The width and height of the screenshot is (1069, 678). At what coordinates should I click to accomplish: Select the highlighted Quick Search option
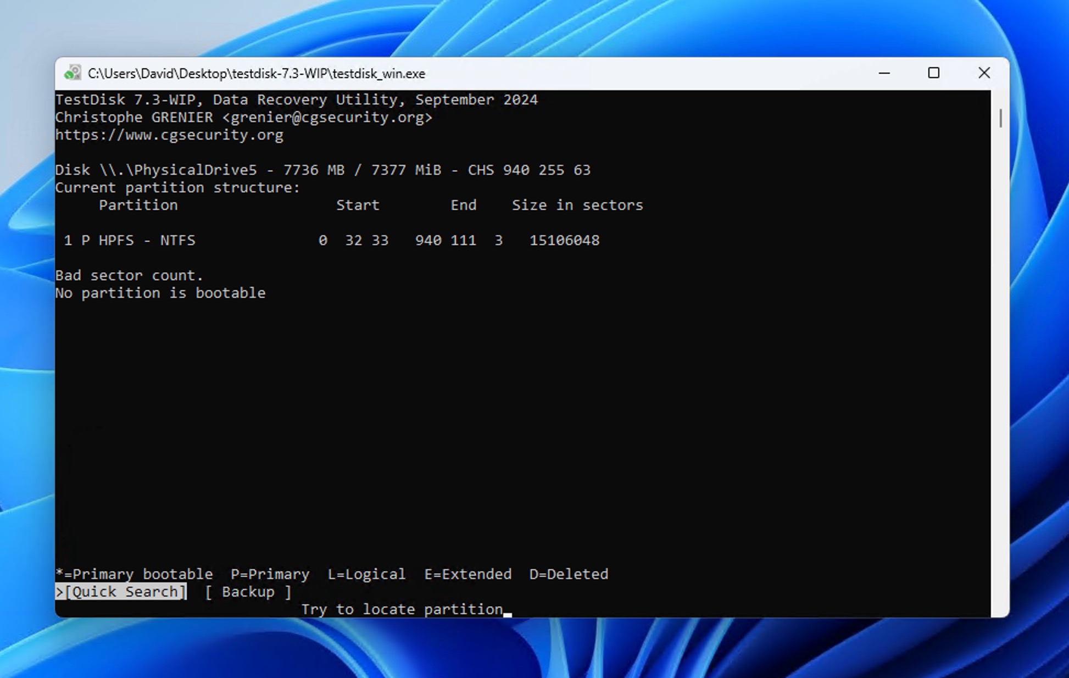click(125, 592)
